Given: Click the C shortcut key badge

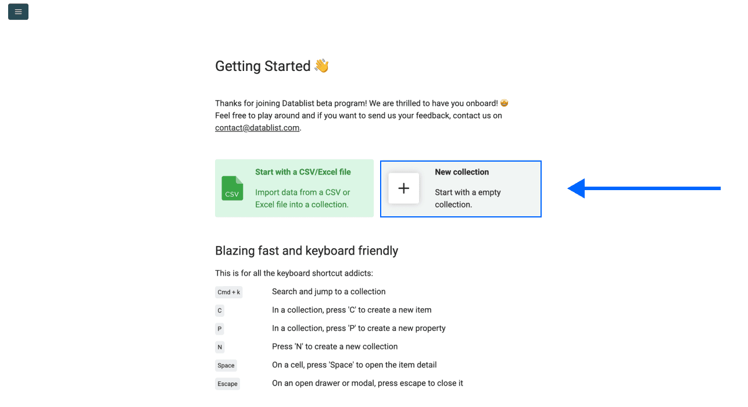Looking at the screenshot, I should (x=219, y=310).
